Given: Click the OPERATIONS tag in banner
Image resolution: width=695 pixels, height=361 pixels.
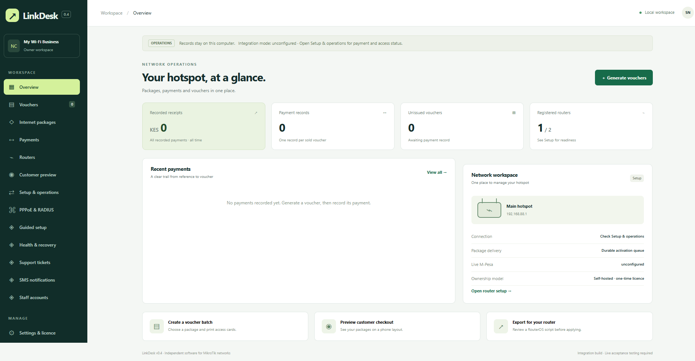Looking at the screenshot, I should [162, 43].
